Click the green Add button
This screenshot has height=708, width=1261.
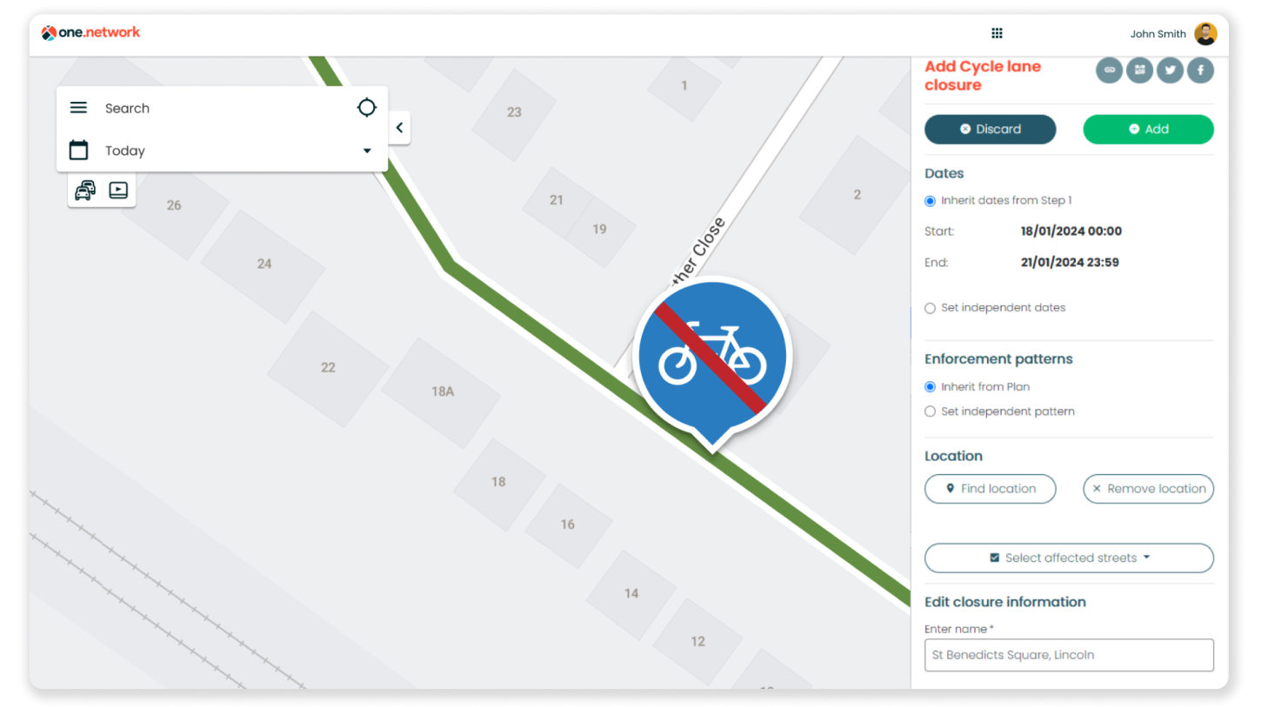coord(1148,129)
